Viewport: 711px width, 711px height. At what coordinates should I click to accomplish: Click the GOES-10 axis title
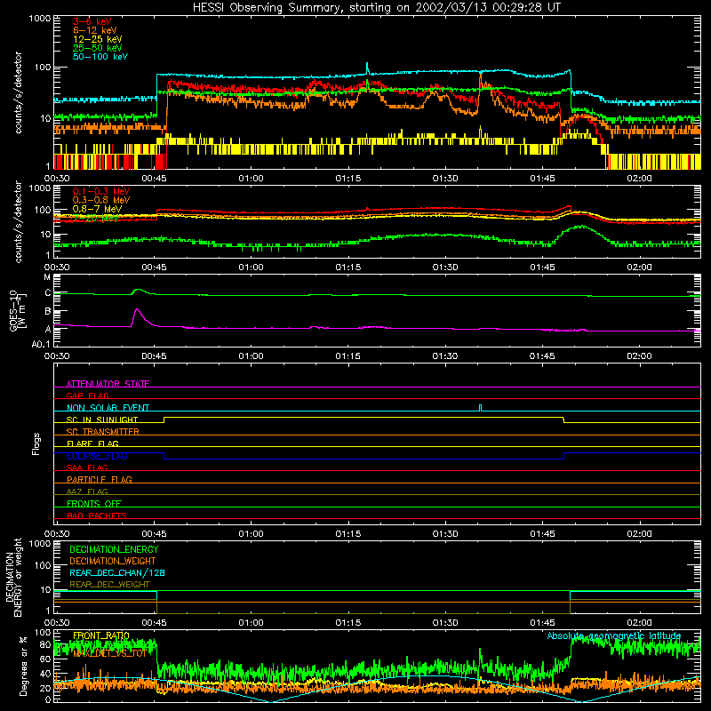(x=16, y=310)
